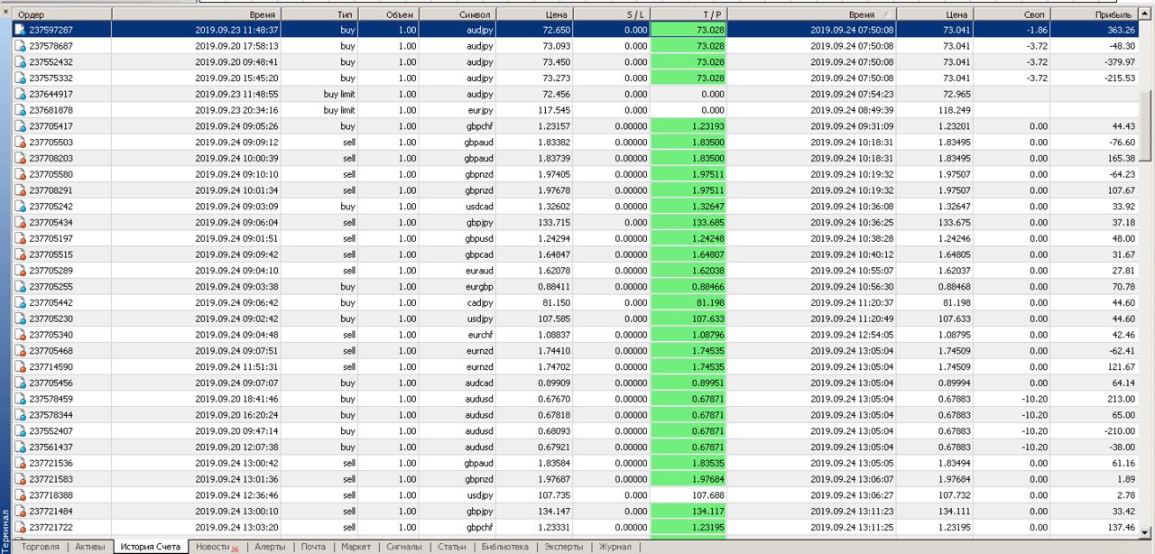Click order number 237721536
This screenshot has height=554, width=1155.
pos(51,463)
